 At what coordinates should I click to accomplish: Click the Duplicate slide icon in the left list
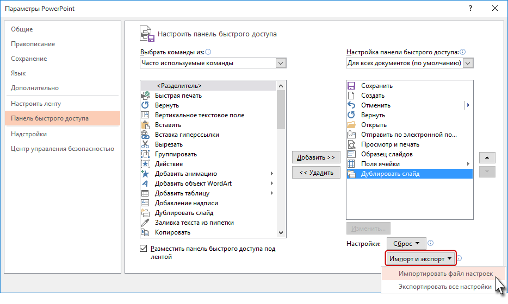pos(145,213)
